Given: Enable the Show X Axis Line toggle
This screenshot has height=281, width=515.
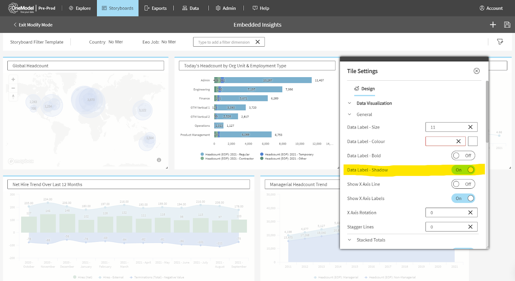Looking at the screenshot, I should click(x=463, y=184).
